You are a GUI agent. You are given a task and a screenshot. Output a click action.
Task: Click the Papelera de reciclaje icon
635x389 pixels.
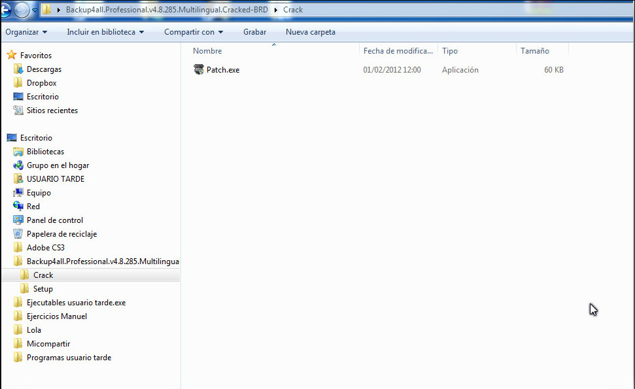[x=18, y=233]
